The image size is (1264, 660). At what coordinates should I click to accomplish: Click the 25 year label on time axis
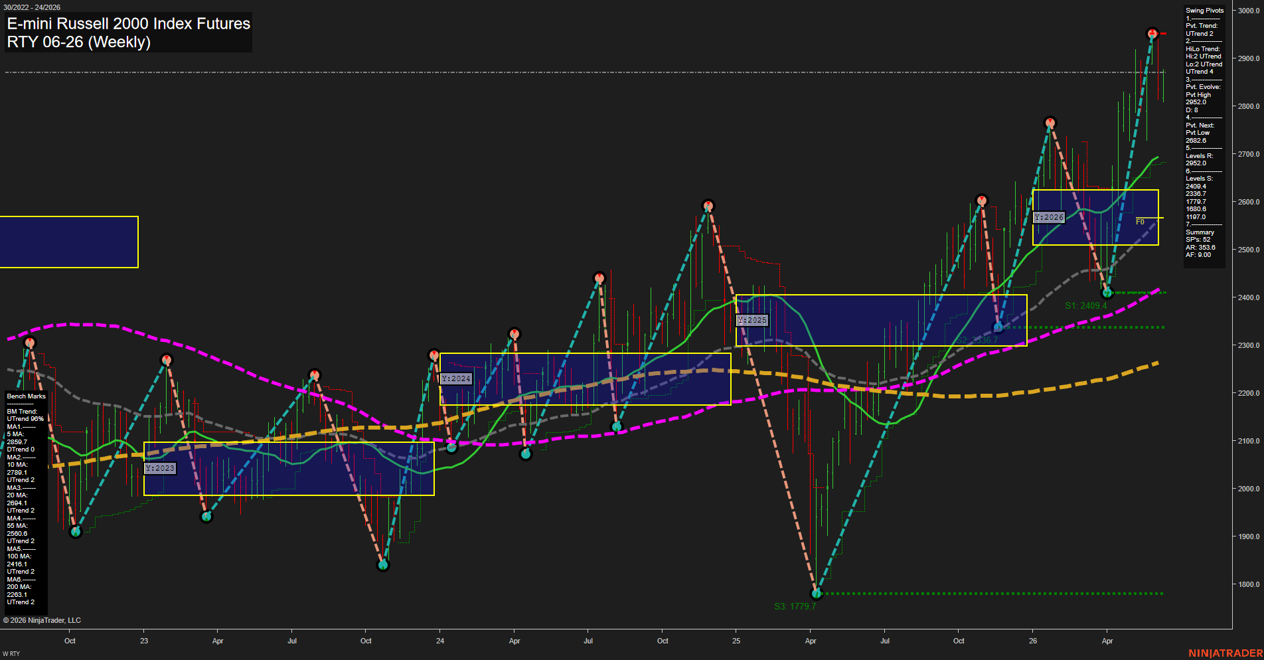[736, 641]
